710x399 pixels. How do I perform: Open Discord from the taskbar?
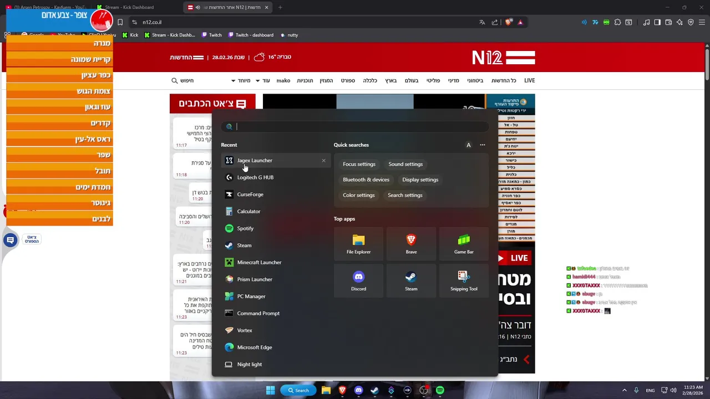coord(358,390)
